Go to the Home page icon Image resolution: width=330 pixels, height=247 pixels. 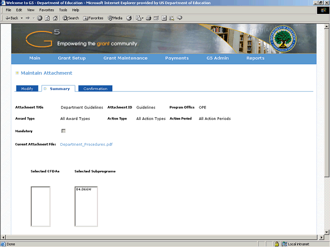click(55, 18)
